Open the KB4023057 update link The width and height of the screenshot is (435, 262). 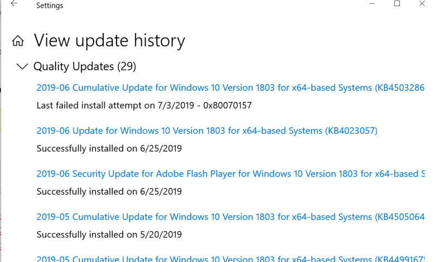(x=207, y=131)
